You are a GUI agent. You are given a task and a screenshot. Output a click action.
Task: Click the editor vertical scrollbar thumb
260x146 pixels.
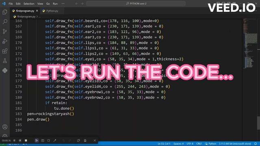point(258,123)
